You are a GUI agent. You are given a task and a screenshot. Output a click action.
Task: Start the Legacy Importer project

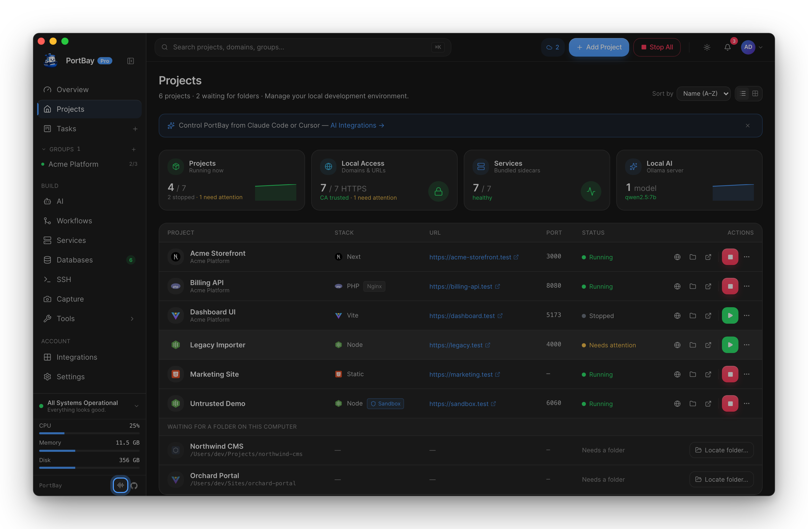(x=730, y=345)
